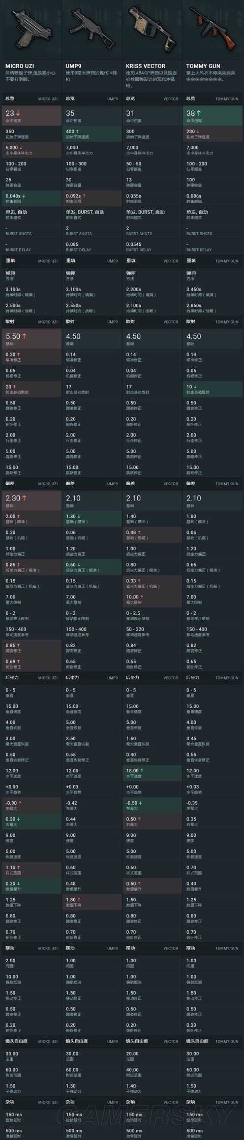Click the red down arrow beside Micro Uzi damage 23

[18, 113]
